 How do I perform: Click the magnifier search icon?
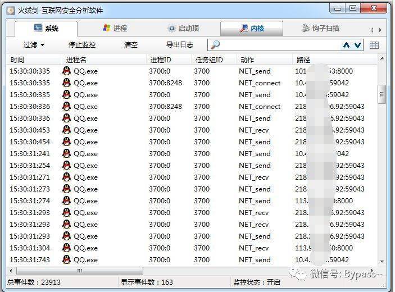(x=215, y=45)
